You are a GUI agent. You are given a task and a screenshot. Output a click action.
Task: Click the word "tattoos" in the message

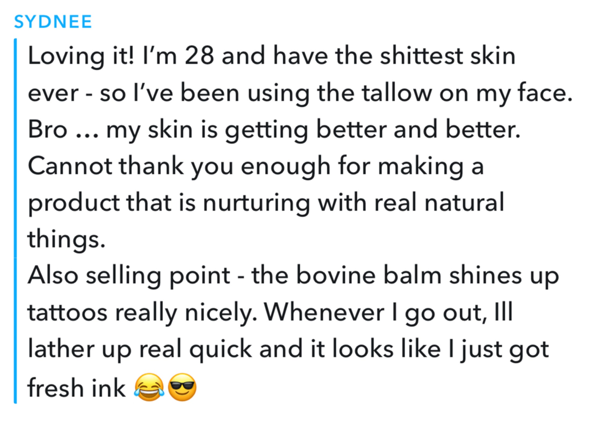[x=67, y=313]
